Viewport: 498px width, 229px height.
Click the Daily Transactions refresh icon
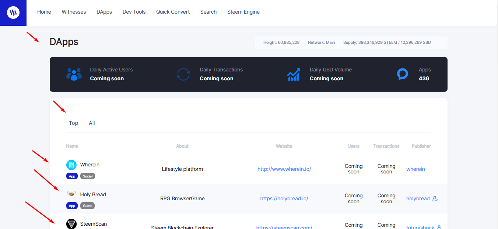183,74
